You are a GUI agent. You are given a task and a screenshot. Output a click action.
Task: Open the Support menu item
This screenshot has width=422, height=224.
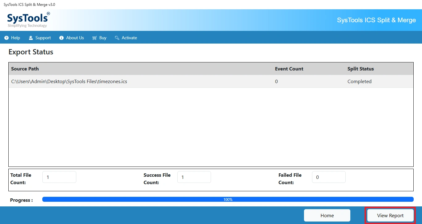[40, 38]
